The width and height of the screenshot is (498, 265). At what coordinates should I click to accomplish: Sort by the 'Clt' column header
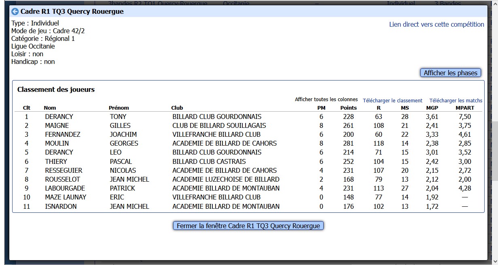pyautogui.click(x=27, y=108)
